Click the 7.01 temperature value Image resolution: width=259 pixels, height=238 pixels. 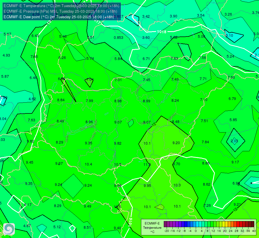[118, 80]
